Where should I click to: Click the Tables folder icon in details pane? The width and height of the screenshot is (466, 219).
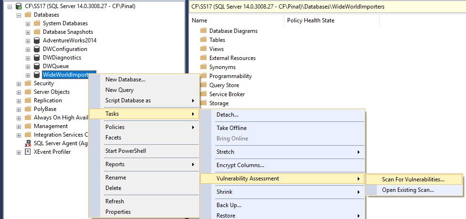coord(203,40)
